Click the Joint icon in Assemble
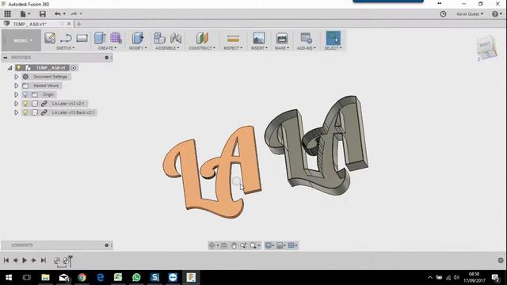This screenshot has width=507, height=285. (176, 38)
